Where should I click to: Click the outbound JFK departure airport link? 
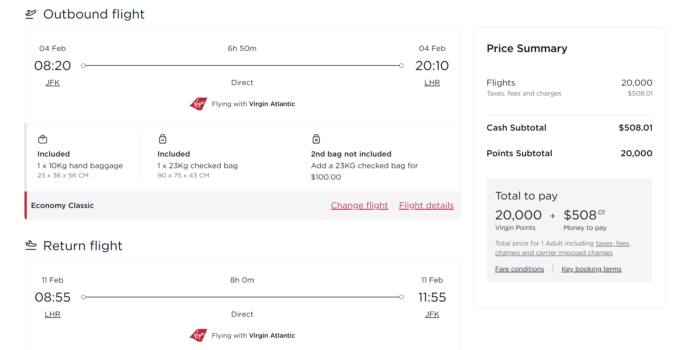click(52, 83)
